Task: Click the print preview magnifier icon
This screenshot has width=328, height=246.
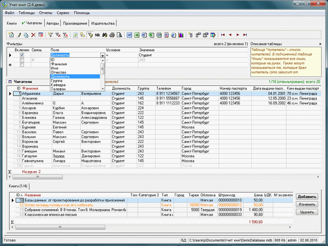Action: point(119,35)
